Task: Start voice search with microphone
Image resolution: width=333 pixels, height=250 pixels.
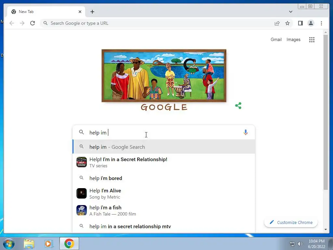Action: [x=246, y=132]
